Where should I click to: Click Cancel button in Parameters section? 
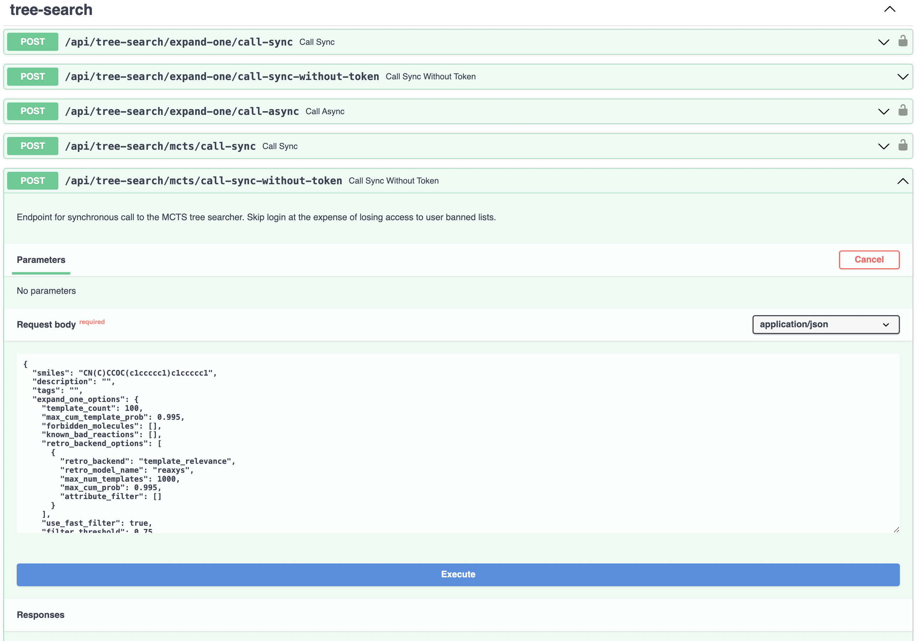point(869,260)
